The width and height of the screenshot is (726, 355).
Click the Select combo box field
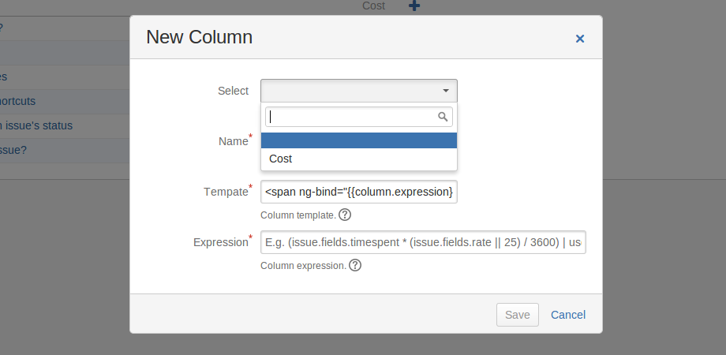pyautogui.click(x=351, y=91)
